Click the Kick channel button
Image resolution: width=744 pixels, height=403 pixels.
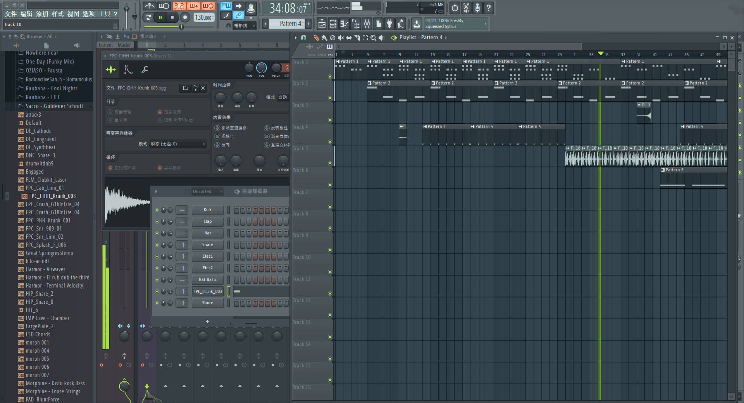[208, 210]
